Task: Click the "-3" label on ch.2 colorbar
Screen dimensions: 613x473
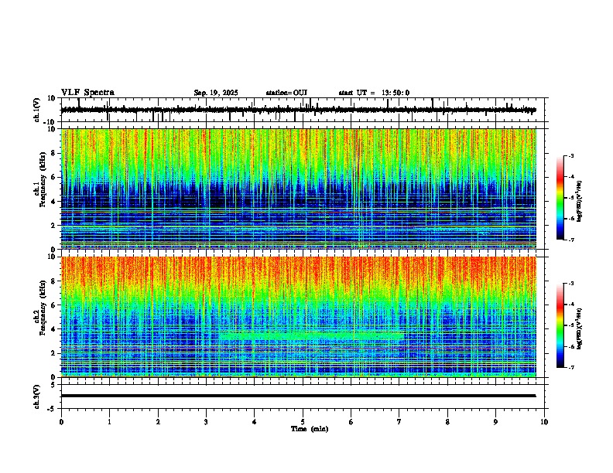Action: (571, 284)
